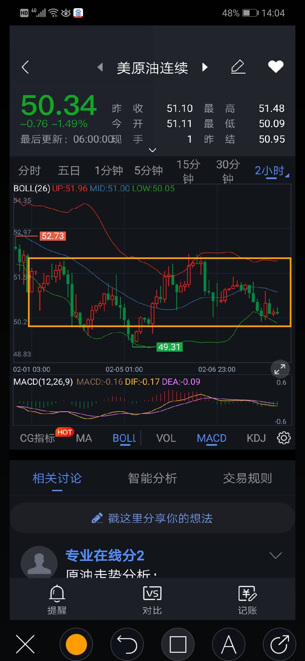Screen dimensions: 305x661
Task: Tap the current price 50.34
Action: pyautogui.click(x=59, y=105)
